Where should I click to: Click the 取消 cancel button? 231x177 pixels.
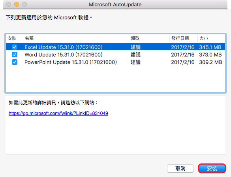180,168
